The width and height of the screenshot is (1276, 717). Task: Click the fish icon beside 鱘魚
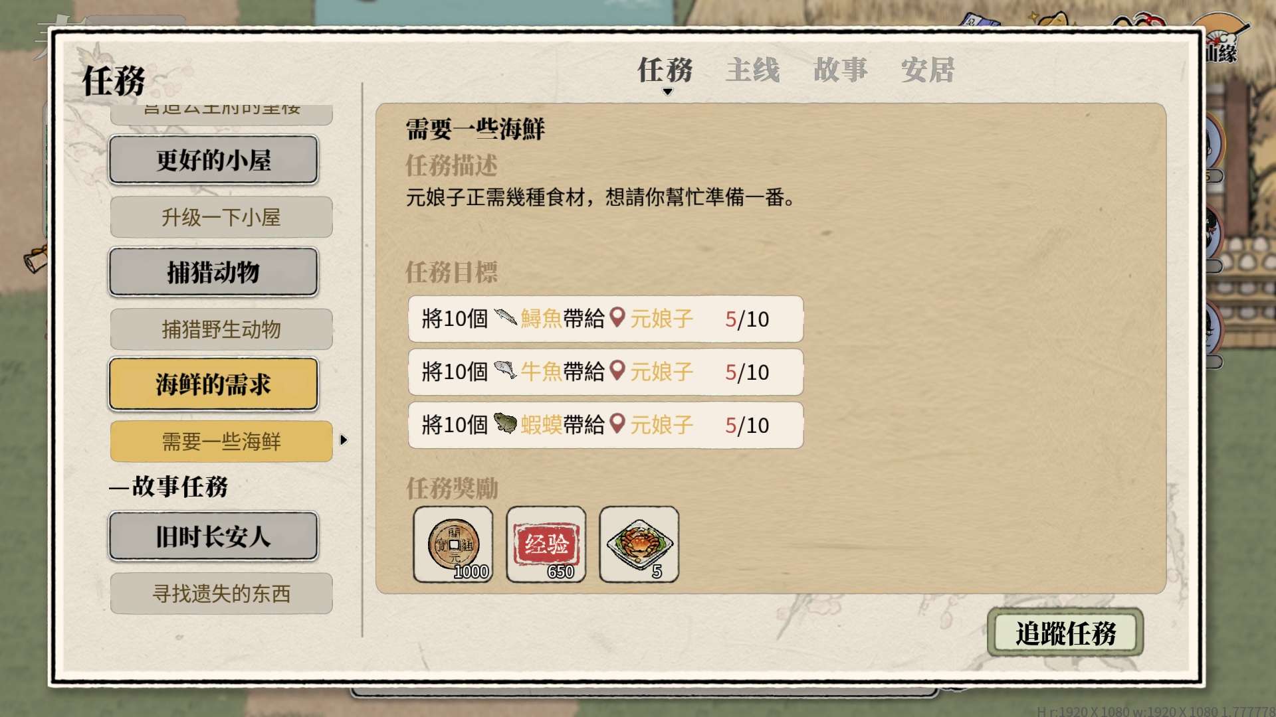click(505, 318)
